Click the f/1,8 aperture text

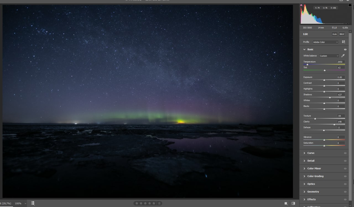(x=334, y=28)
